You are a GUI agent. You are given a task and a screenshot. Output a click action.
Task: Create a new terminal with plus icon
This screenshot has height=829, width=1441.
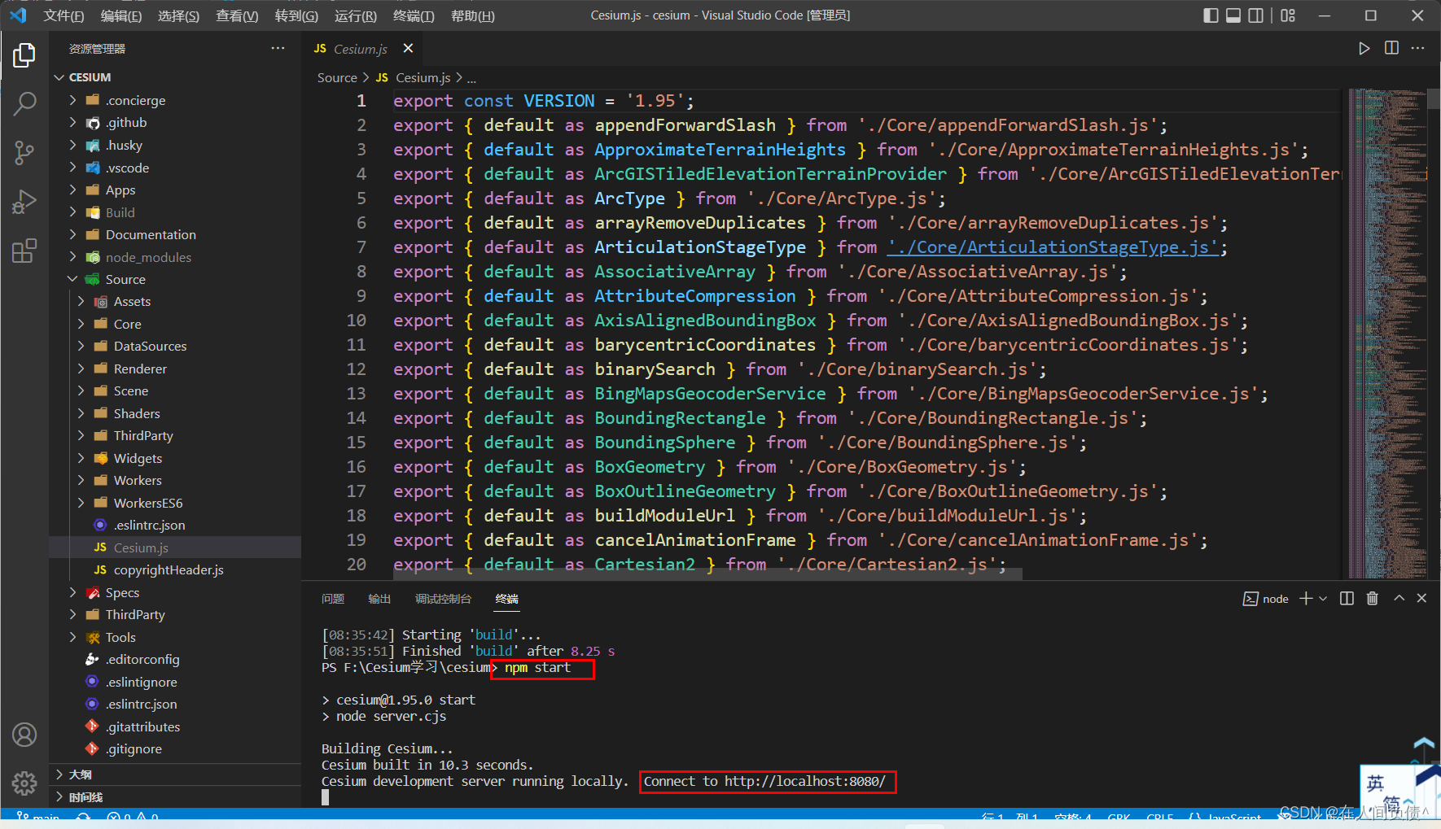click(1306, 599)
